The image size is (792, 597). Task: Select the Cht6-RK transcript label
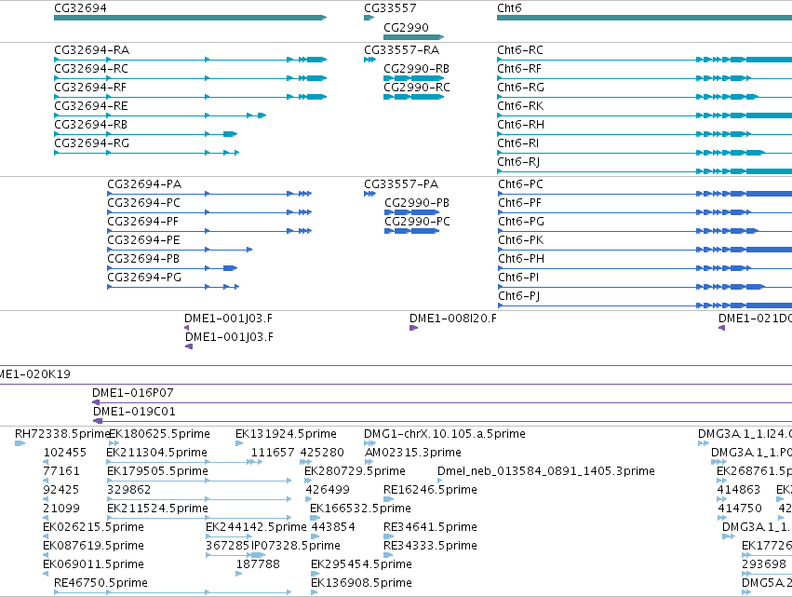[520, 106]
